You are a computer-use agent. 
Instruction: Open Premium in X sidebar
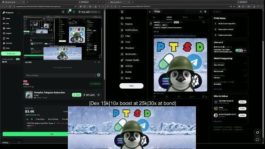[127, 48]
